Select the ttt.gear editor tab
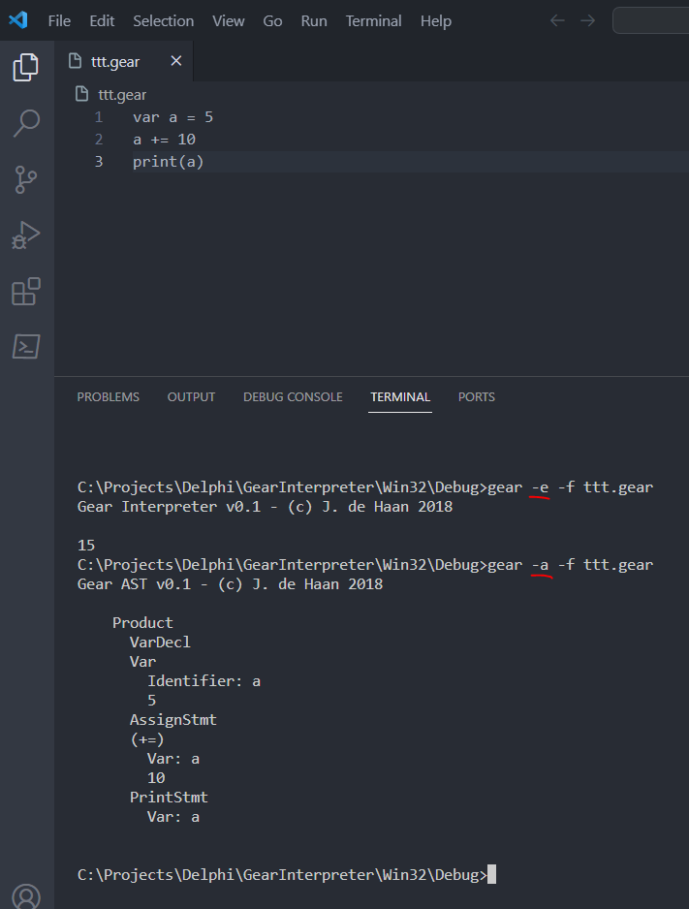 (124, 61)
